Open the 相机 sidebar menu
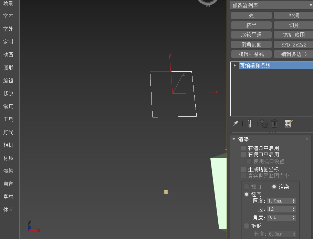Image resolution: width=313 pixels, height=239 pixels. [8, 145]
